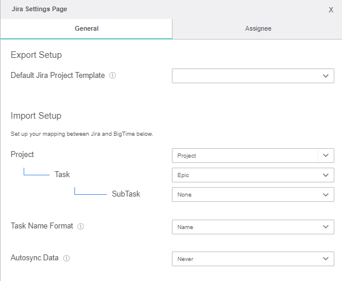Open the Autosync Data dropdown showing Never

[x=253, y=259]
